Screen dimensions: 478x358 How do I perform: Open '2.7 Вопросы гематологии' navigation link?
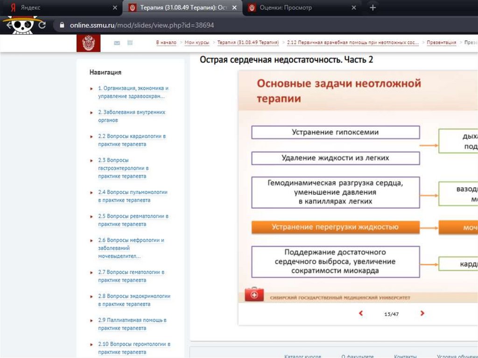click(x=131, y=276)
